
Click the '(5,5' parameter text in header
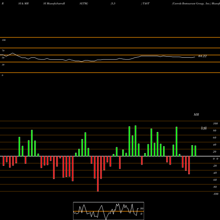113,4
